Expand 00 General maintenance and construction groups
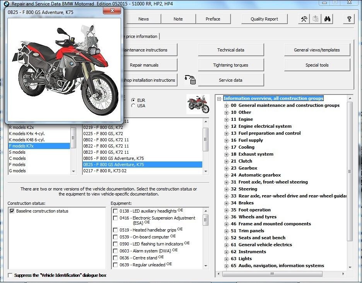 tap(227, 106)
